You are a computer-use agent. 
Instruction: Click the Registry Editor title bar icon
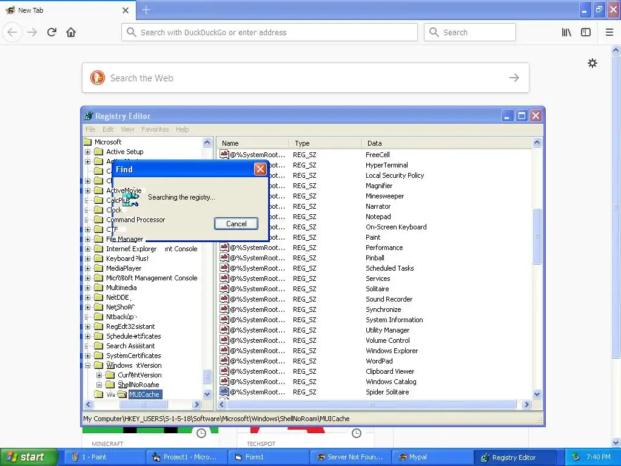click(89, 116)
